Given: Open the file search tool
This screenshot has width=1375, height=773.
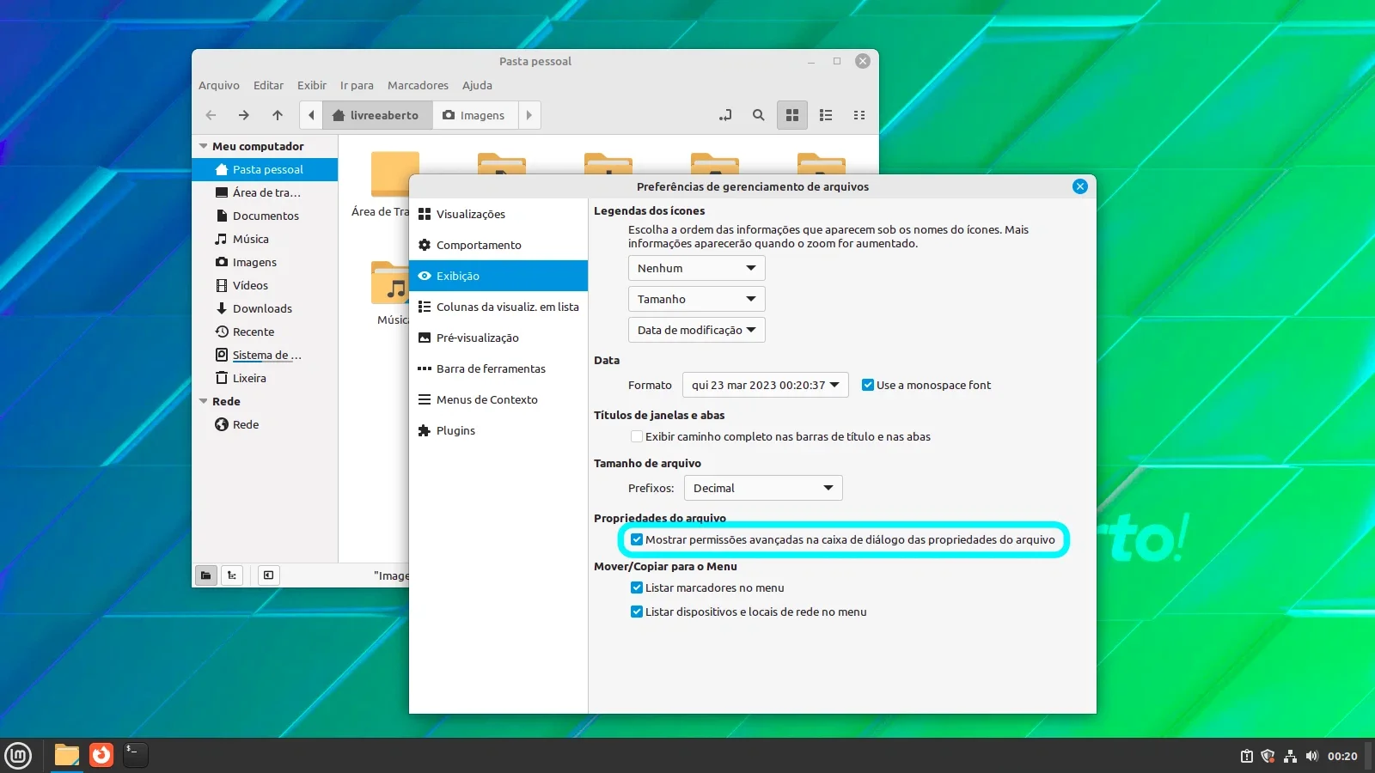Looking at the screenshot, I should tap(758, 115).
